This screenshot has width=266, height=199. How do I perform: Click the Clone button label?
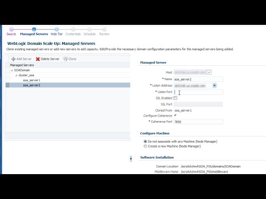[x=72, y=59]
